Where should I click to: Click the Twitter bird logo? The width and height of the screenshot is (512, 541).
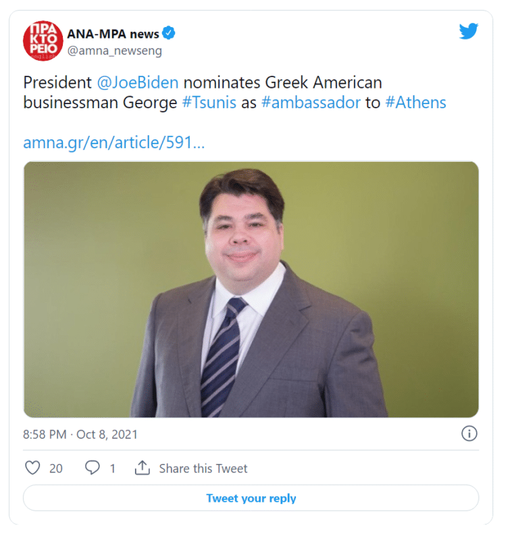[x=468, y=31]
